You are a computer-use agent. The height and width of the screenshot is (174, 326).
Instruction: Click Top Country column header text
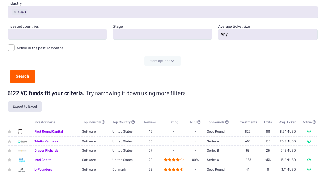(121, 122)
